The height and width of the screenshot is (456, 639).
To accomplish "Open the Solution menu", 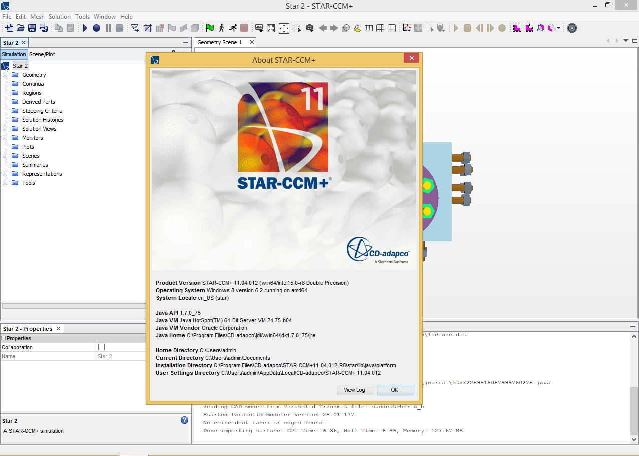I will tap(60, 17).
